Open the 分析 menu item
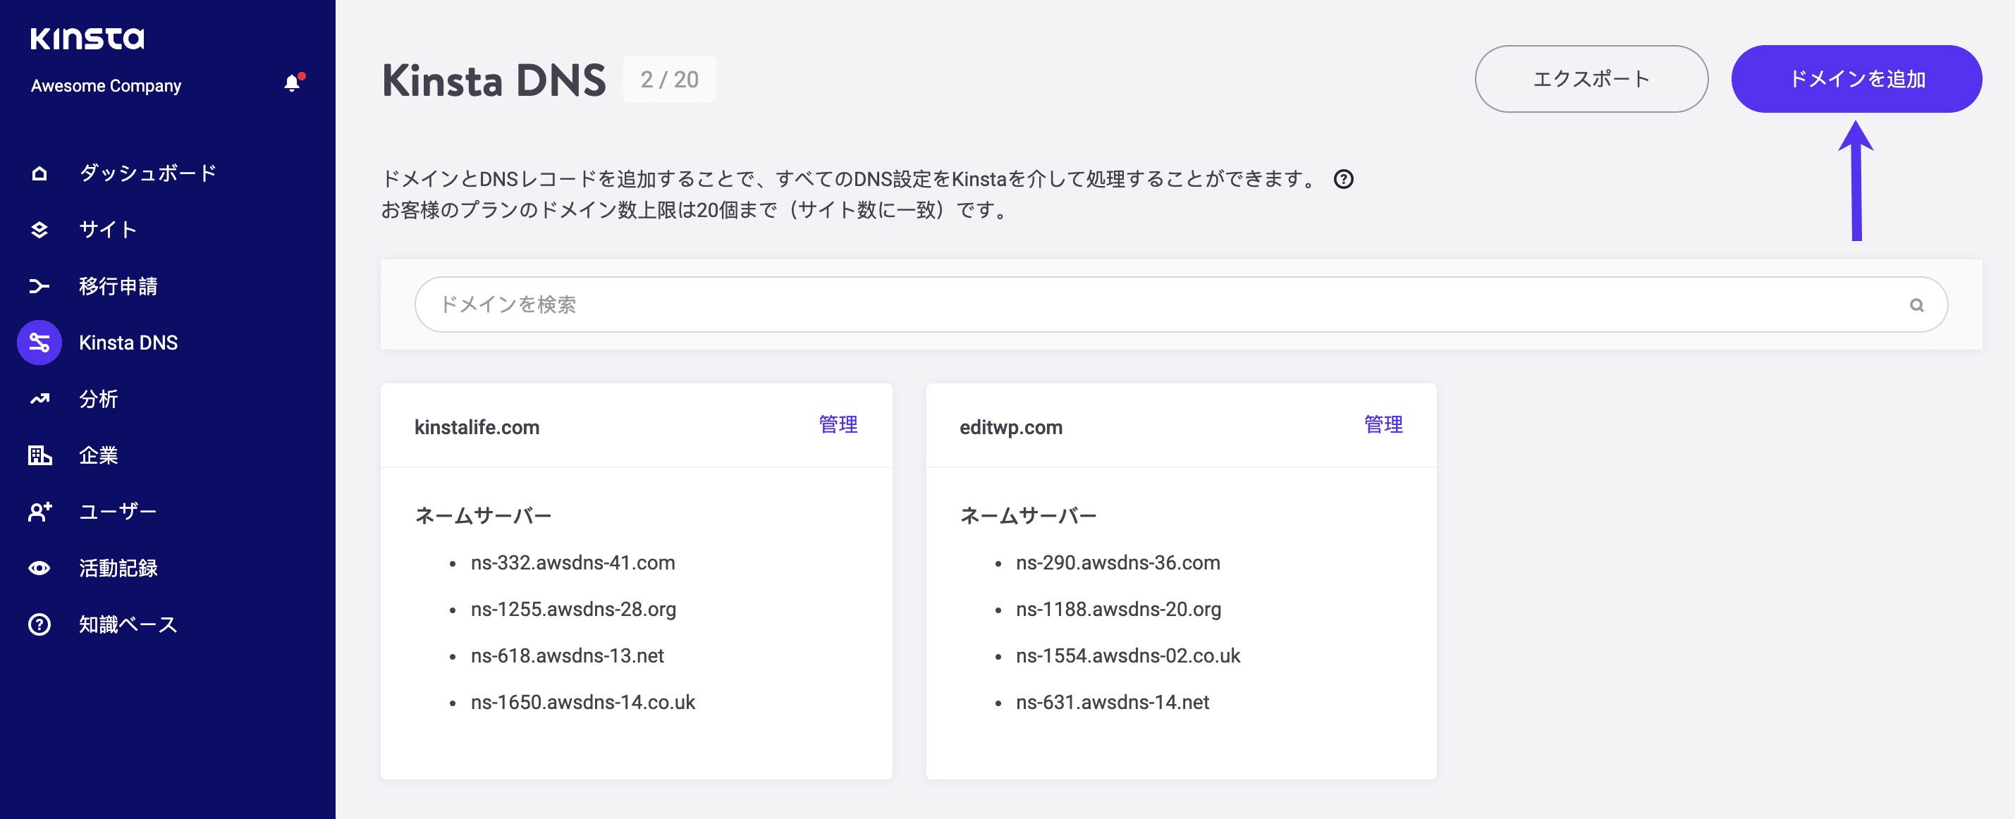The image size is (2015, 819). (x=99, y=399)
